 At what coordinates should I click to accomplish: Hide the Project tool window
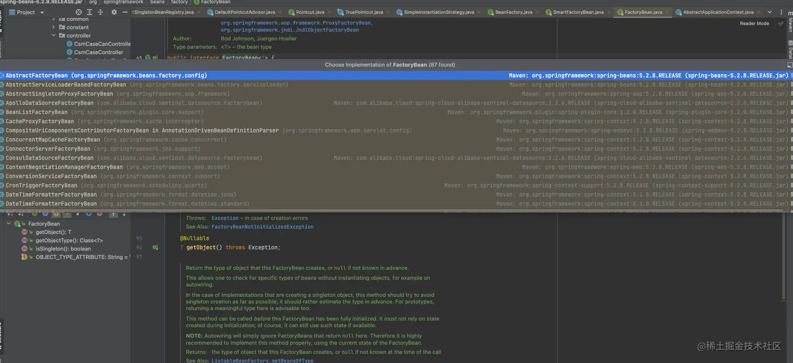125,12
